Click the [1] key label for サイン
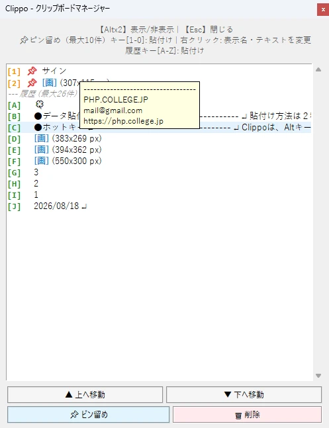Viewport: 329px width, 428px height. coord(14,71)
